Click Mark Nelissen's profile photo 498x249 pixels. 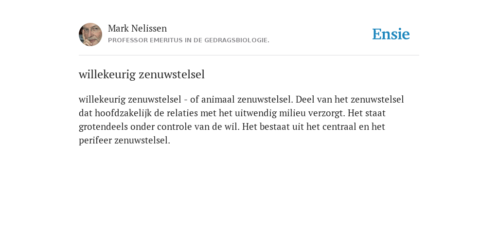pyautogui.click(x=90, y=35)
